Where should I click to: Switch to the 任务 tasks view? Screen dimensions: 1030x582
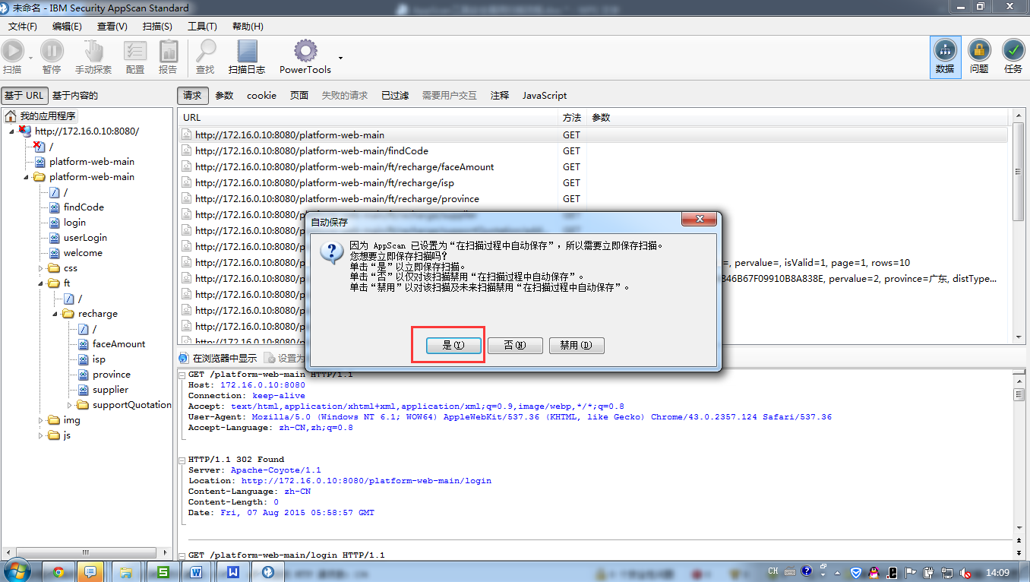pyautogui.click(x=1013, y=57)
